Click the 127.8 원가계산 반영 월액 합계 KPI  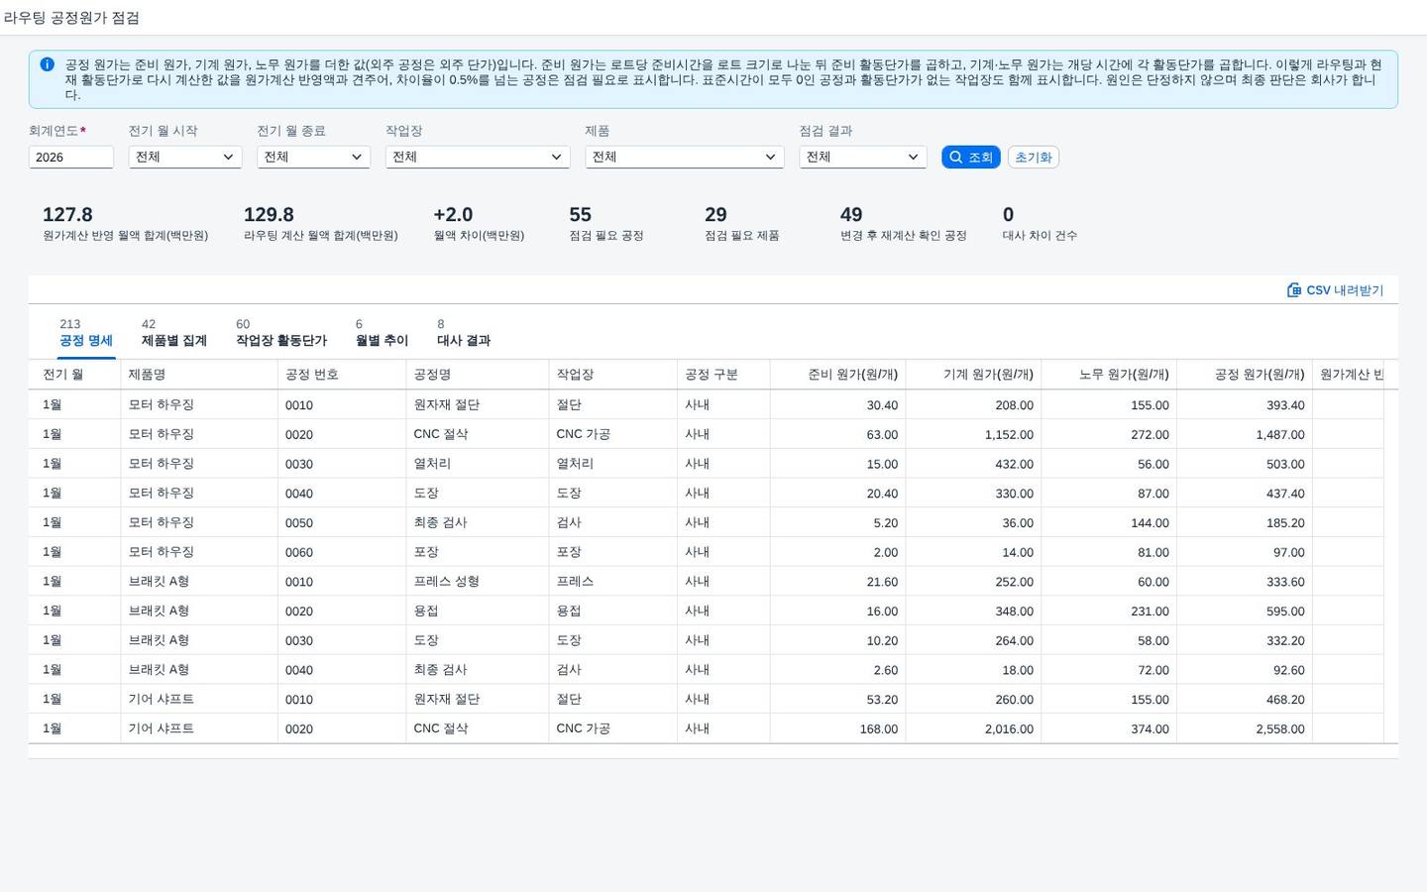pyautogui.click(x=126, y=223)
